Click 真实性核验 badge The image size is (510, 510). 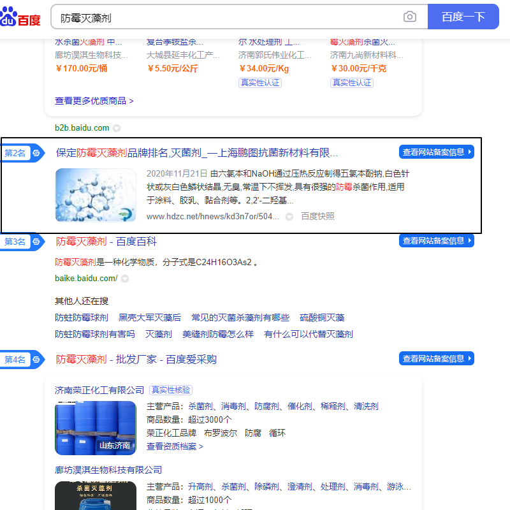(171, 390)
